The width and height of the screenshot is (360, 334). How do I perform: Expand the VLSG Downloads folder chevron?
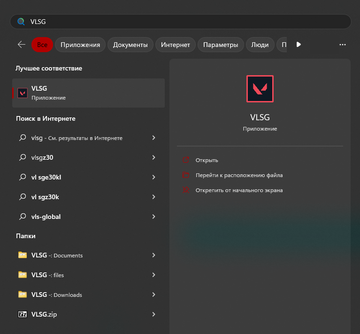point(153,295)
